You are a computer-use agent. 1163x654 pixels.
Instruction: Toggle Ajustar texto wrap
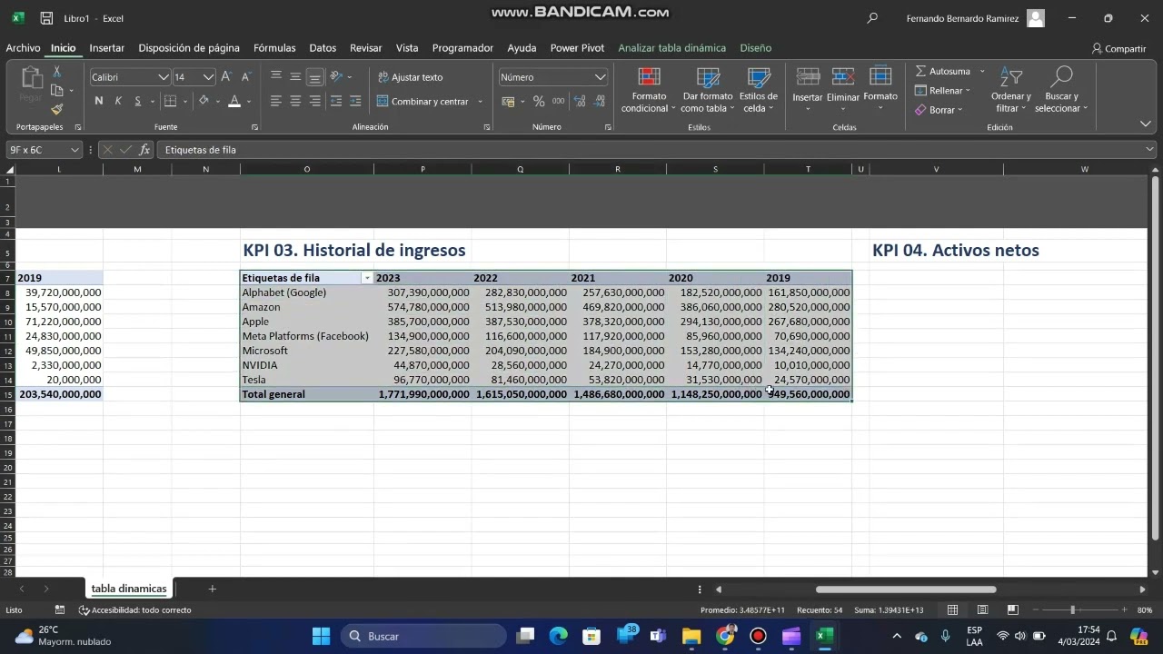(411, 77)
